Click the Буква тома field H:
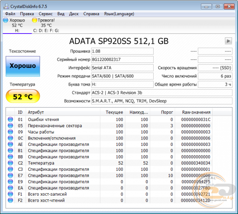 (x=122, y=84)
